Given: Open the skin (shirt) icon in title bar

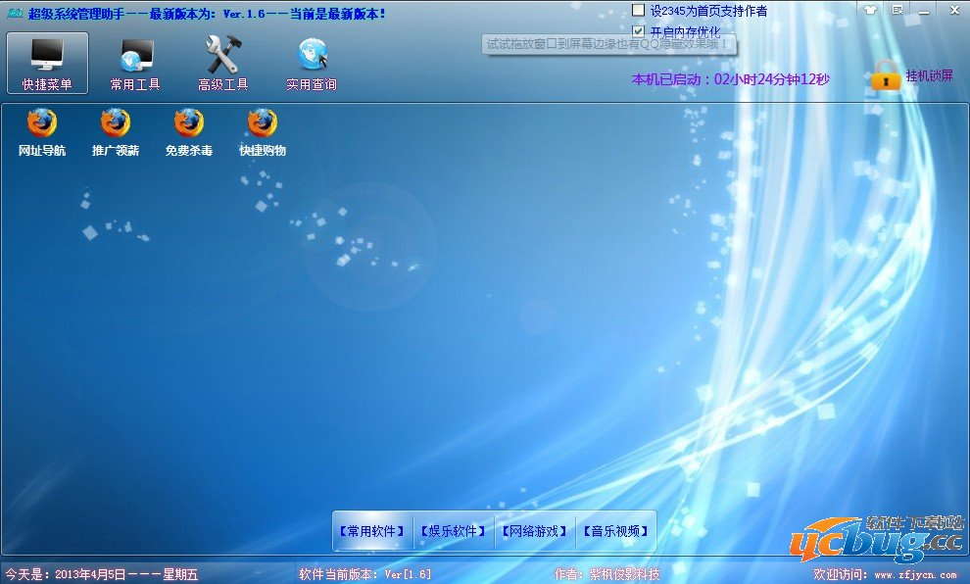Looking at the screenshot, I should click(x=871, y=10).
